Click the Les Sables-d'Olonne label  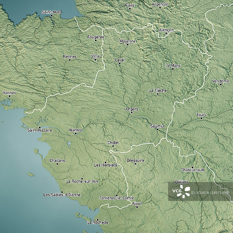tap(62, 195)
